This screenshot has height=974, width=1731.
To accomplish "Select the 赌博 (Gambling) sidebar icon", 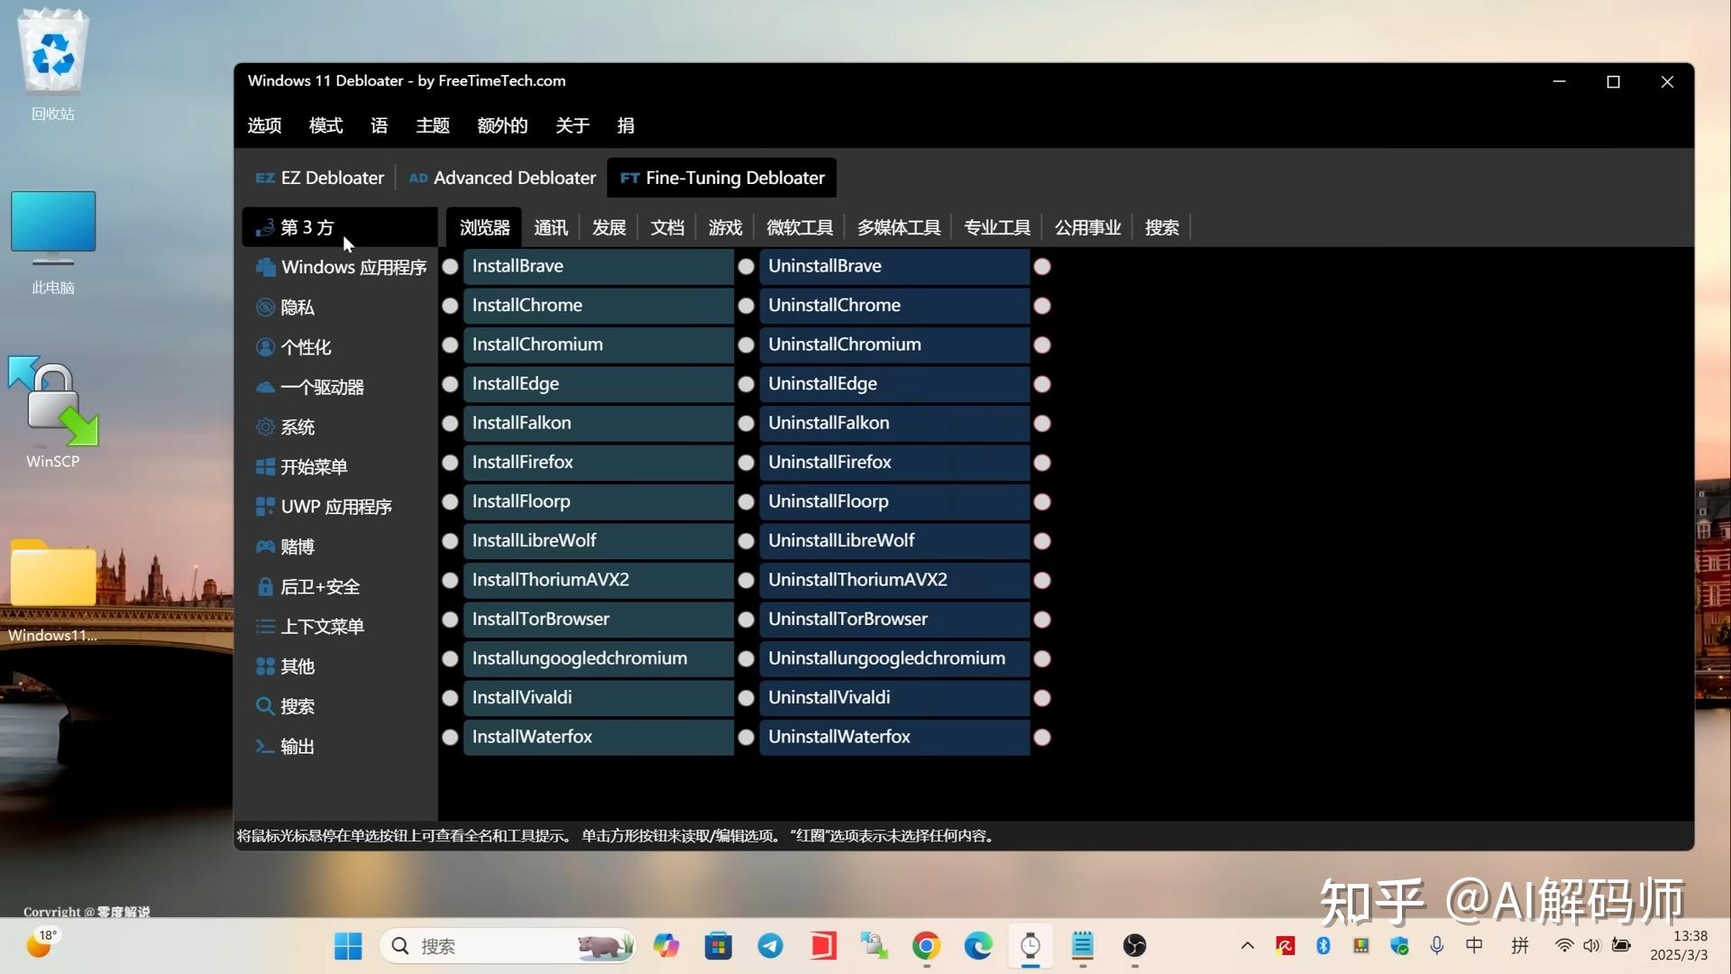I will tap(298, 546).
